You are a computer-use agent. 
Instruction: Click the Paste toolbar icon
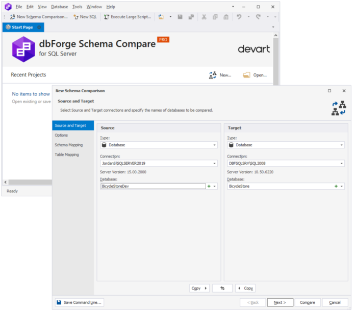point(226,17)
